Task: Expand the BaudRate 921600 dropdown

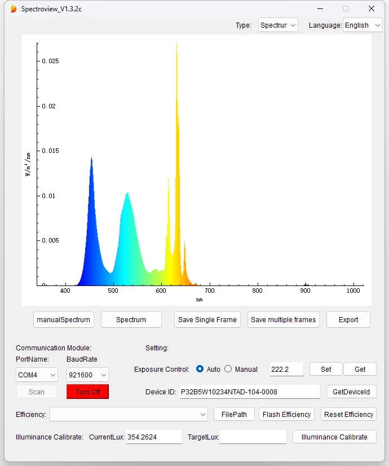Action: (87, 375)
